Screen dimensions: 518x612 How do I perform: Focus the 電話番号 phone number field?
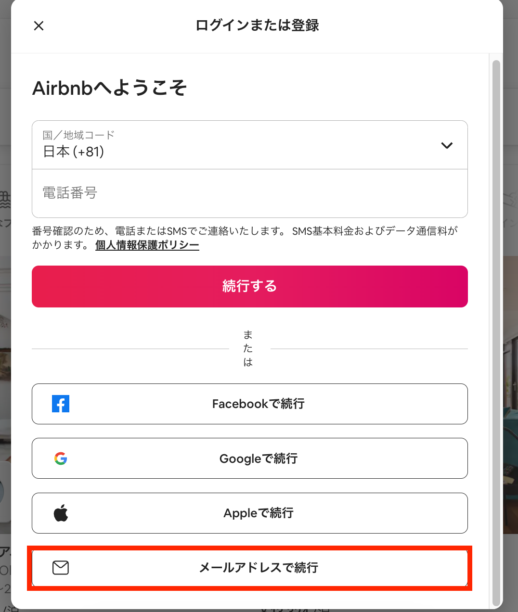[249, 193]
